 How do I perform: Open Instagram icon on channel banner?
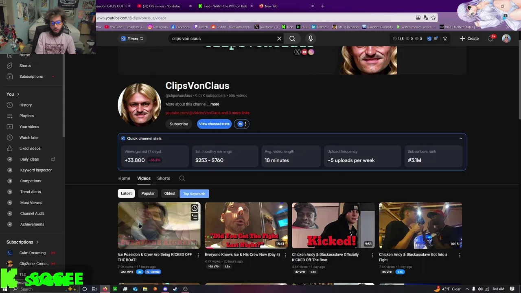click(x=311, y=52)
